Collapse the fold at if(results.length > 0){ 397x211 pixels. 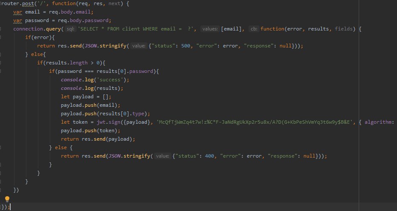tap(1, 63)
